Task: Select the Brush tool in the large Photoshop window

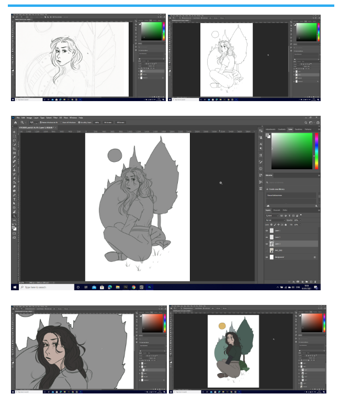Action: (x=14, y=166)
